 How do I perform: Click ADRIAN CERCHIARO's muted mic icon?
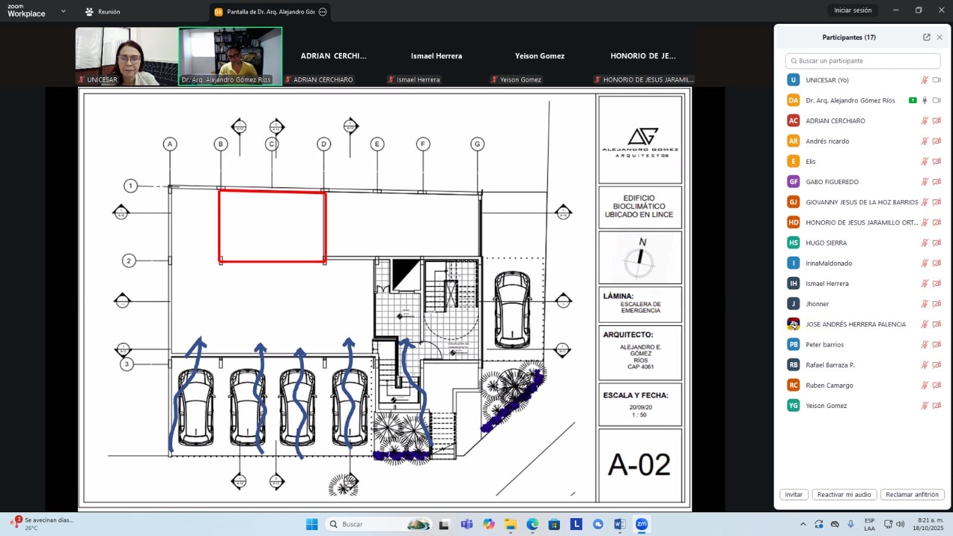(924, 121)
